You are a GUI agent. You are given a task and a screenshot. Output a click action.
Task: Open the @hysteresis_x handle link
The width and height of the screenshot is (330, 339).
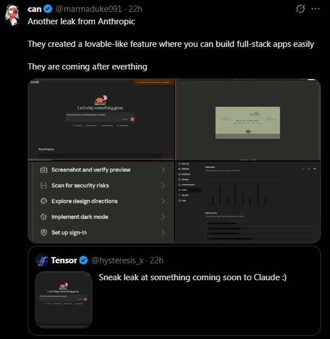coord(117,260)
